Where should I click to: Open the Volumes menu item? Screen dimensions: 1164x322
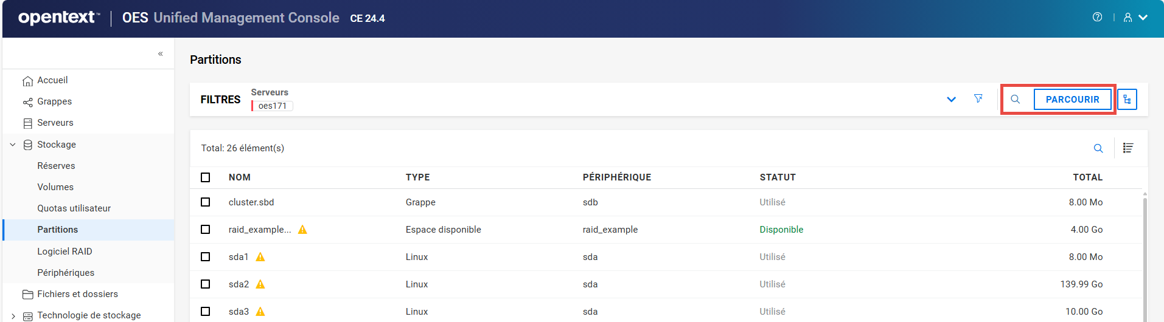[x=55, y=187]
